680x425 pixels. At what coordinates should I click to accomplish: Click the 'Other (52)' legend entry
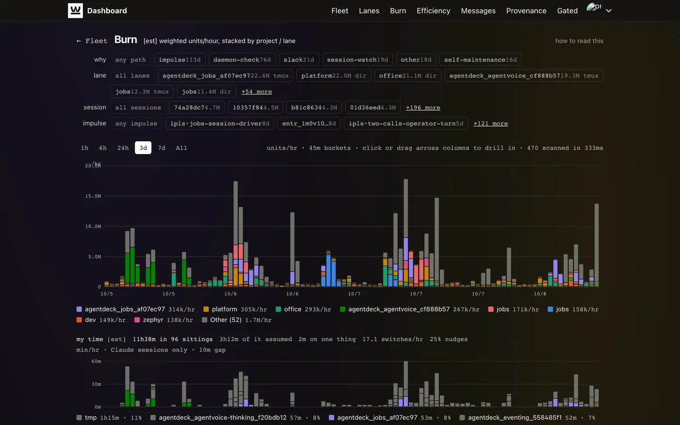tap(237, 320)
